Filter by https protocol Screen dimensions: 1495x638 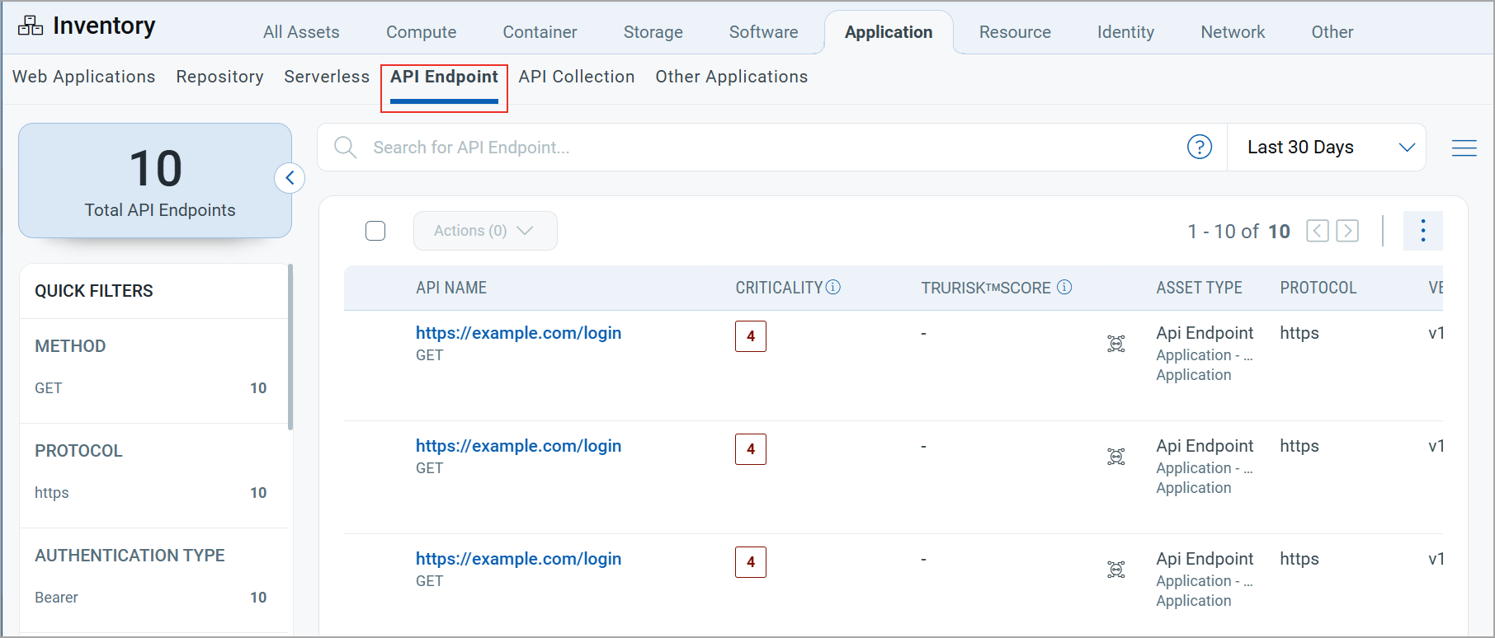pos(151,493)
